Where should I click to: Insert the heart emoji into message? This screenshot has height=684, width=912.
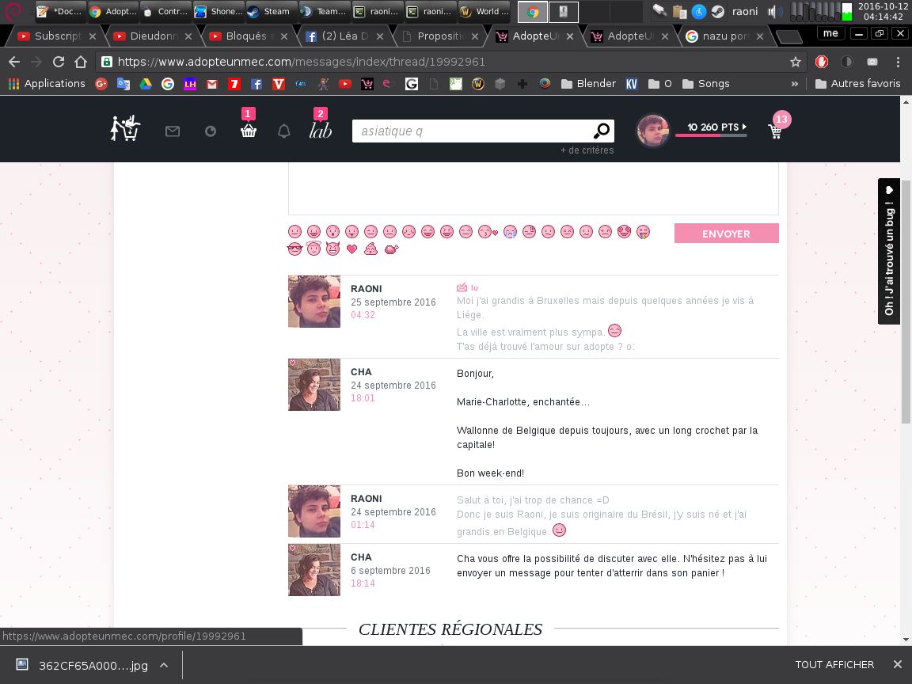point(351,249)
